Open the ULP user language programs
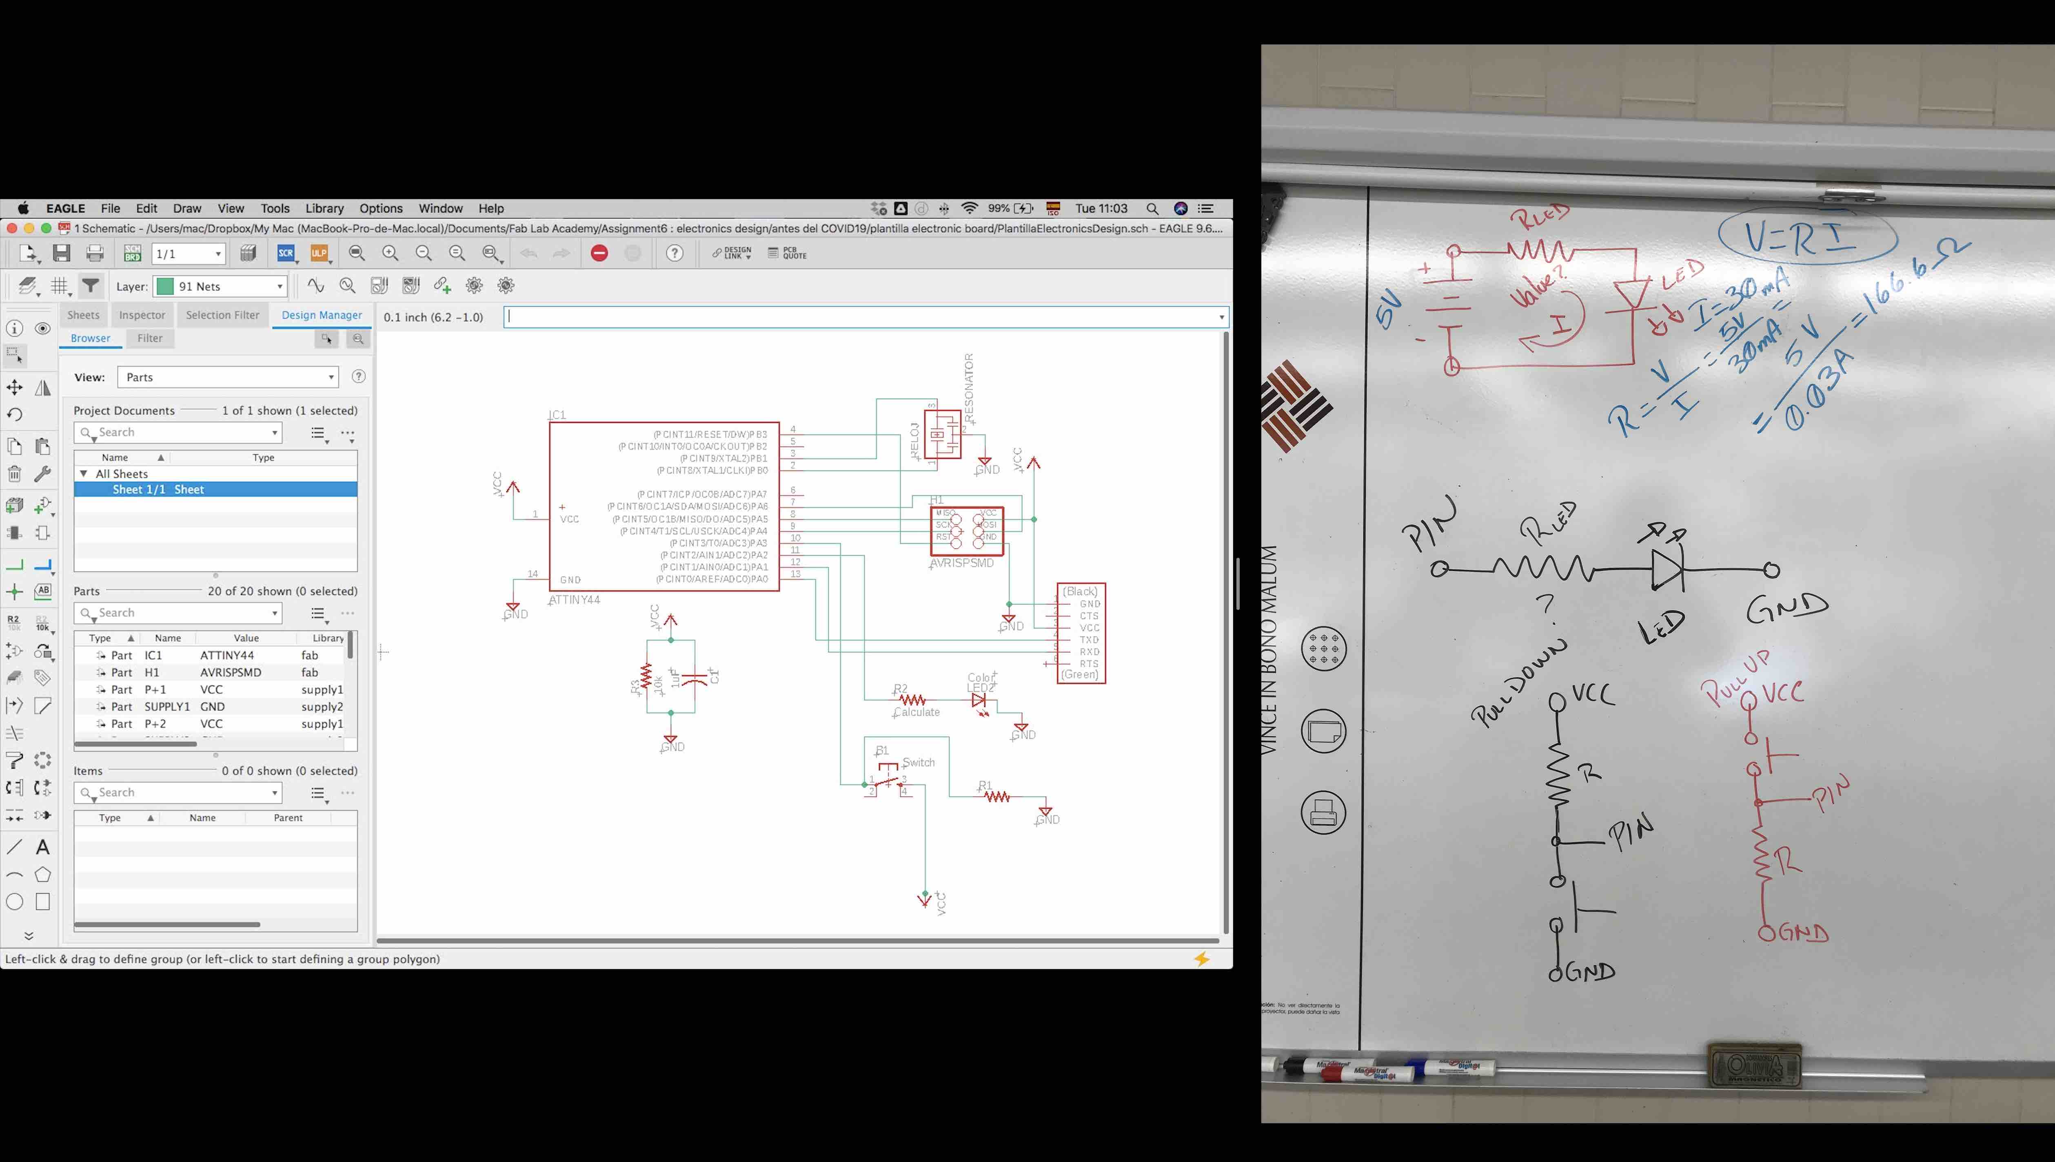The image size is (2055, 1162). (x=320, y=254)
